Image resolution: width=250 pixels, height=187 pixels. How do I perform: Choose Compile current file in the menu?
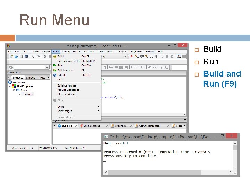click(76, 61)
